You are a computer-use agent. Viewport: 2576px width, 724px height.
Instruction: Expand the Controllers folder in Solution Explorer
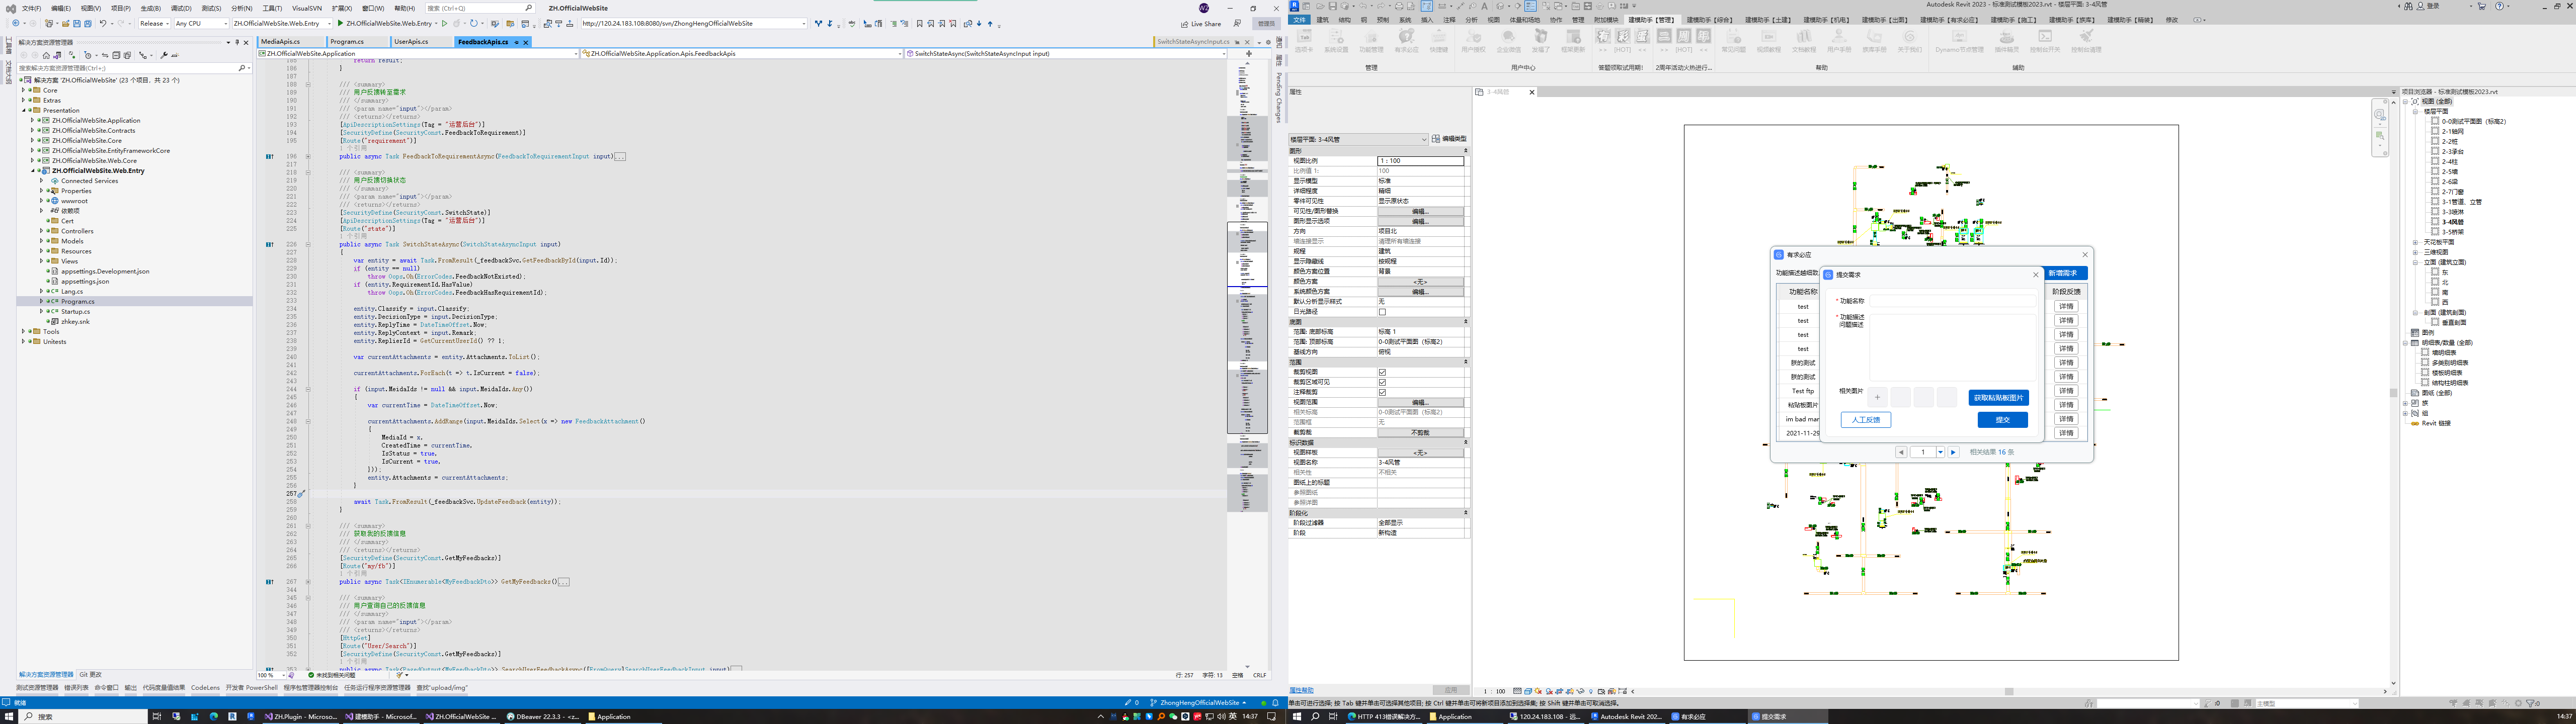[41, 231]
